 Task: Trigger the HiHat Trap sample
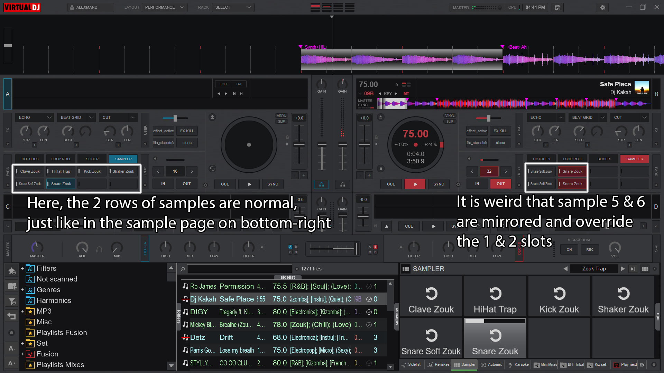pyautogui.click(x=495, y=296)
